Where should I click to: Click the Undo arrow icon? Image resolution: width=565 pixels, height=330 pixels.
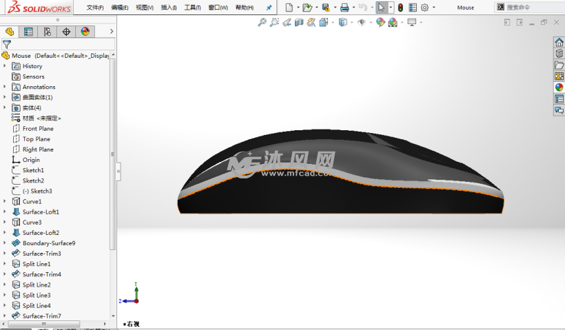(x=363, y=7)
